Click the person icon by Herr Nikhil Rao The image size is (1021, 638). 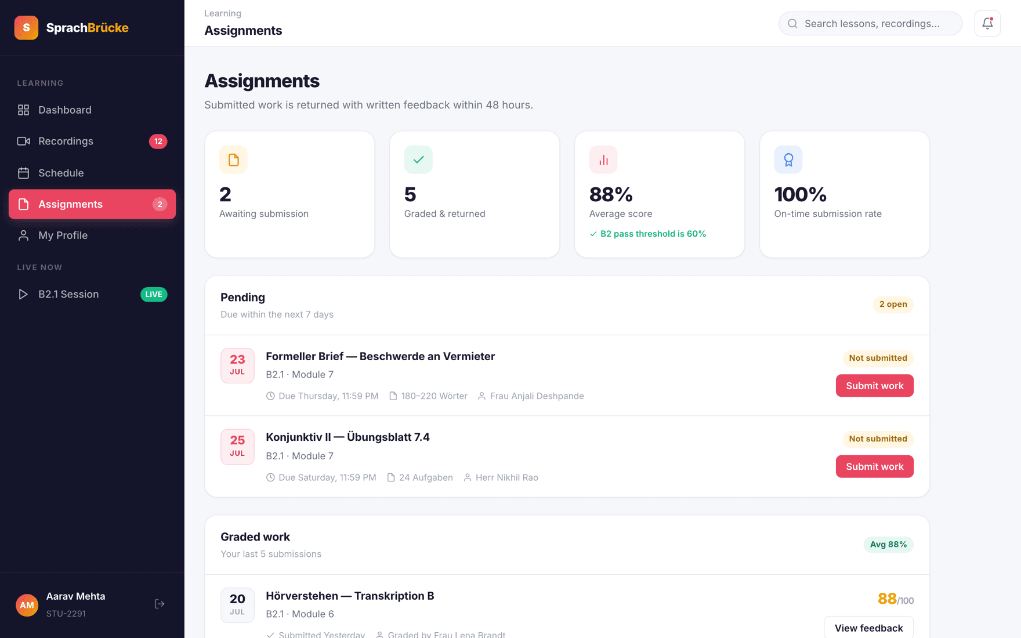(468, 477)
